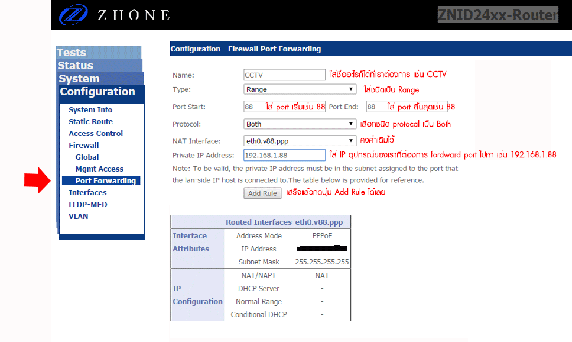Image resolution: width=572 pixels, height=342 pixels.
Task: Open Mgmt Access firewall page
Action: [99, 169]
